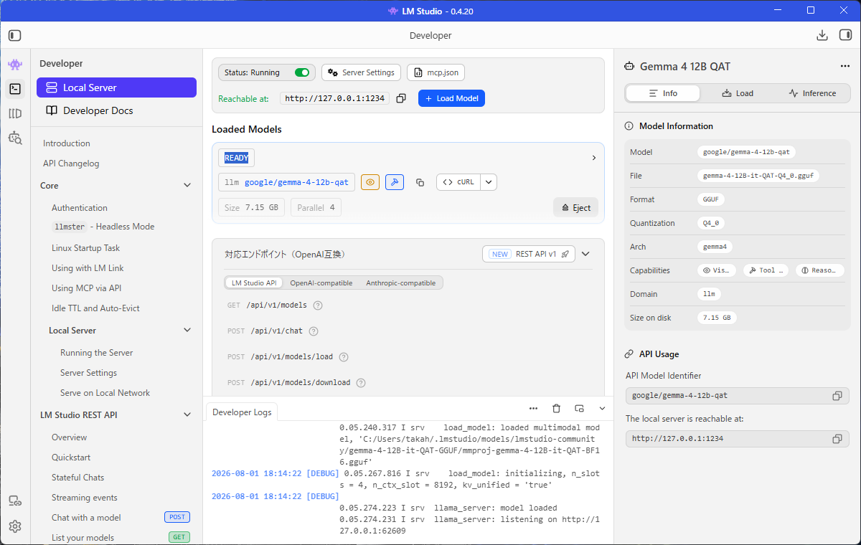Image resolution: width=861 pixels, height=545 pixels.
Task: Open the Streaming events page
Action: pyautogui.click(x=85, y=498)
